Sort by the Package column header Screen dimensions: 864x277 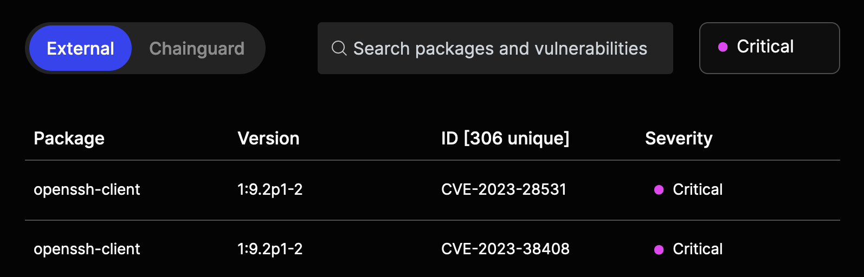click(x=69, y=138)
